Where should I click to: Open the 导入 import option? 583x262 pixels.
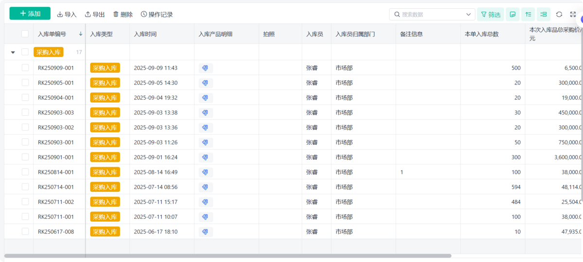tap(67, 15)
